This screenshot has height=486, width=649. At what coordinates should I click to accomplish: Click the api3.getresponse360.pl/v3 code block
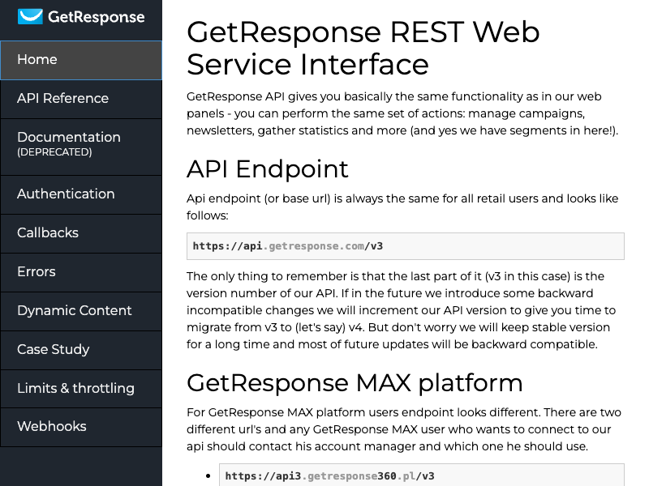point(421,475)
